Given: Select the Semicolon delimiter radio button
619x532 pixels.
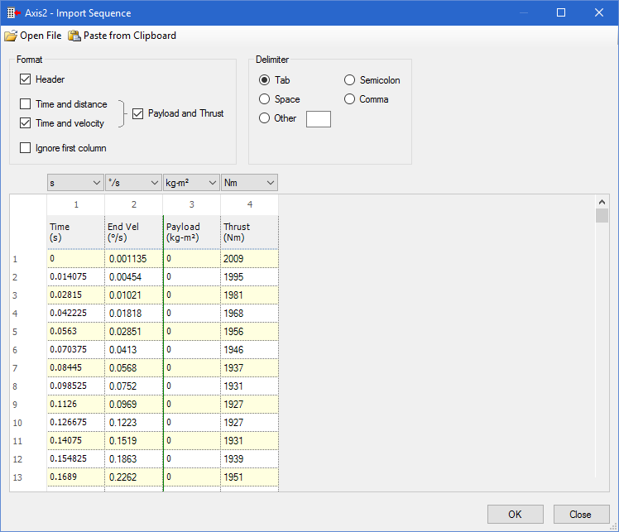Looking at the screenshot, I should click(350, 80).
